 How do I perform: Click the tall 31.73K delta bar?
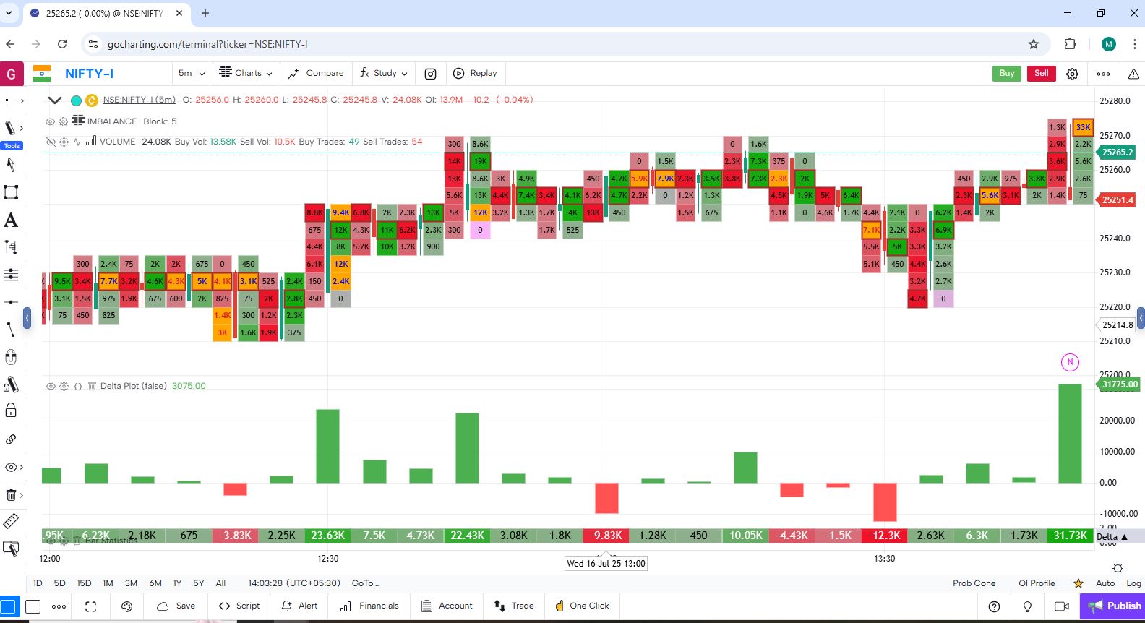[x=1070, y=434]
